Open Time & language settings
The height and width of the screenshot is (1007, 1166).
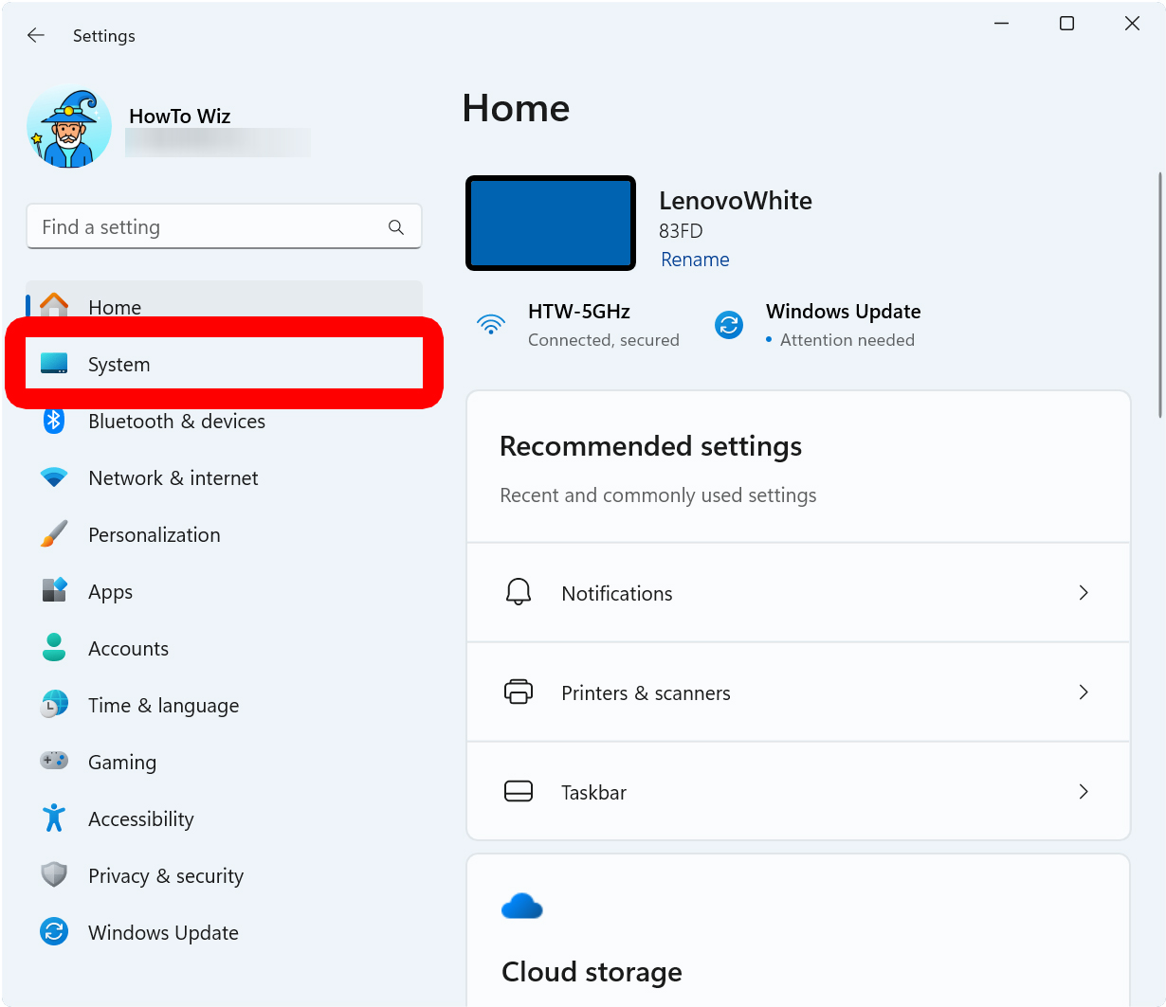click(163, 706)
